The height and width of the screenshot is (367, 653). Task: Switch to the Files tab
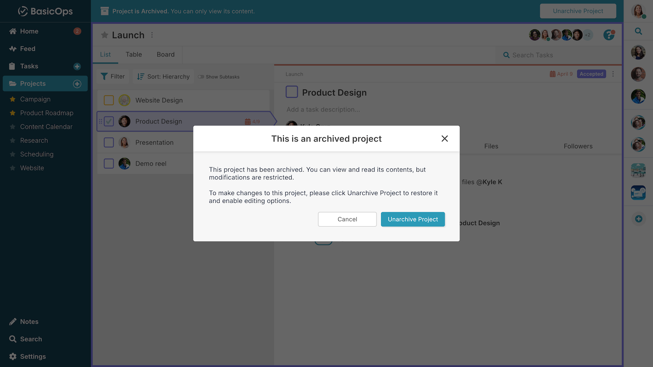(491, 146)
